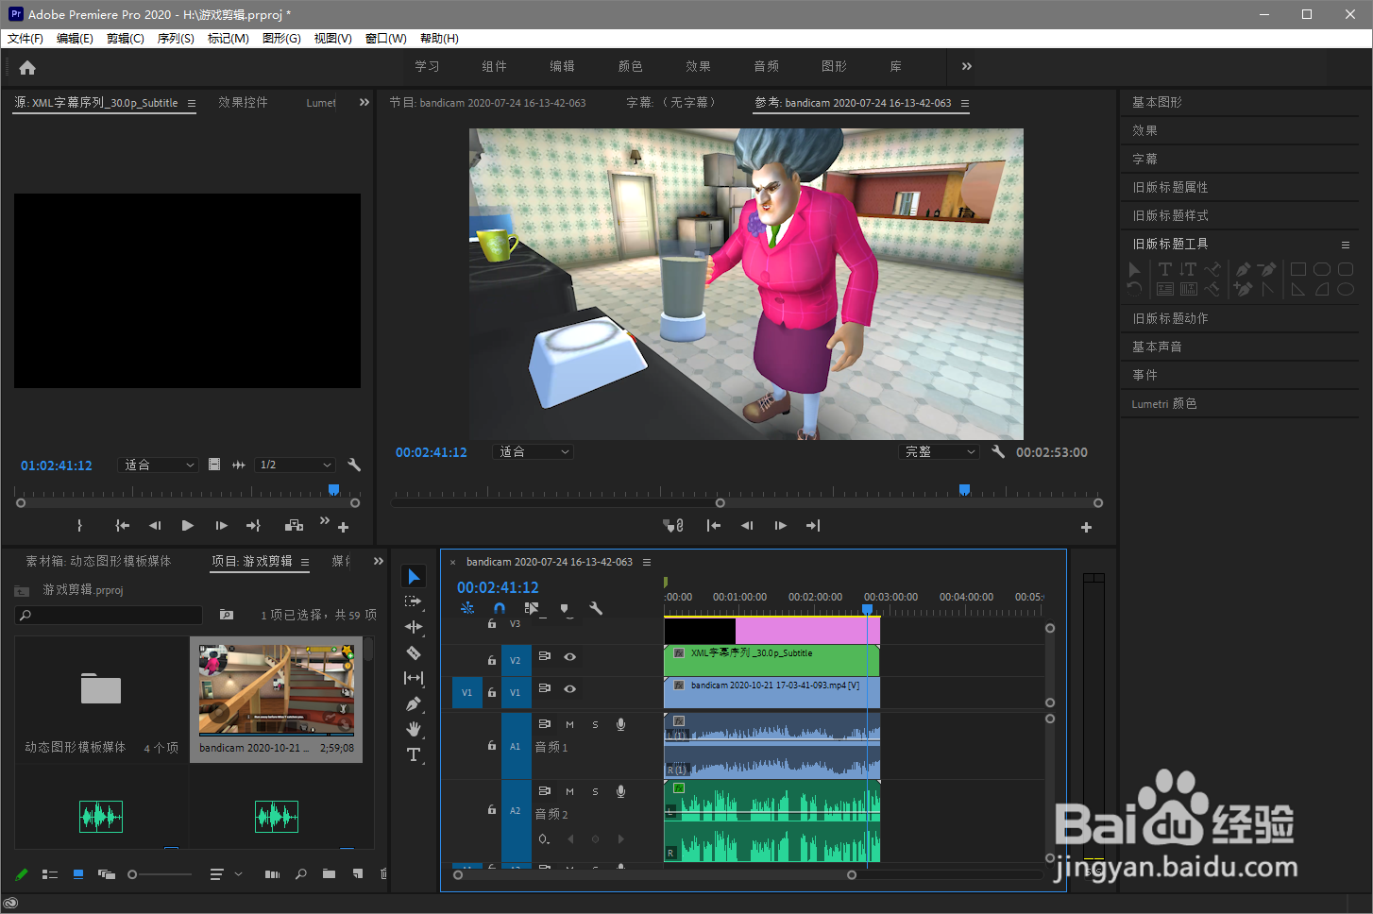The width and height of the screenshot is (1373, 914).
Task: Toggle V2 track output eye
Action: coord(569,656)
